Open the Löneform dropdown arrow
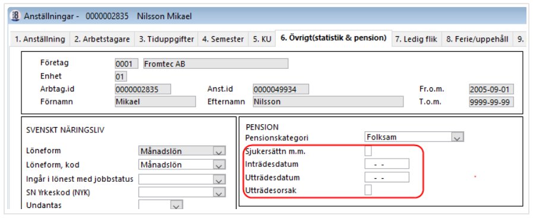 (x=219, y=151)
